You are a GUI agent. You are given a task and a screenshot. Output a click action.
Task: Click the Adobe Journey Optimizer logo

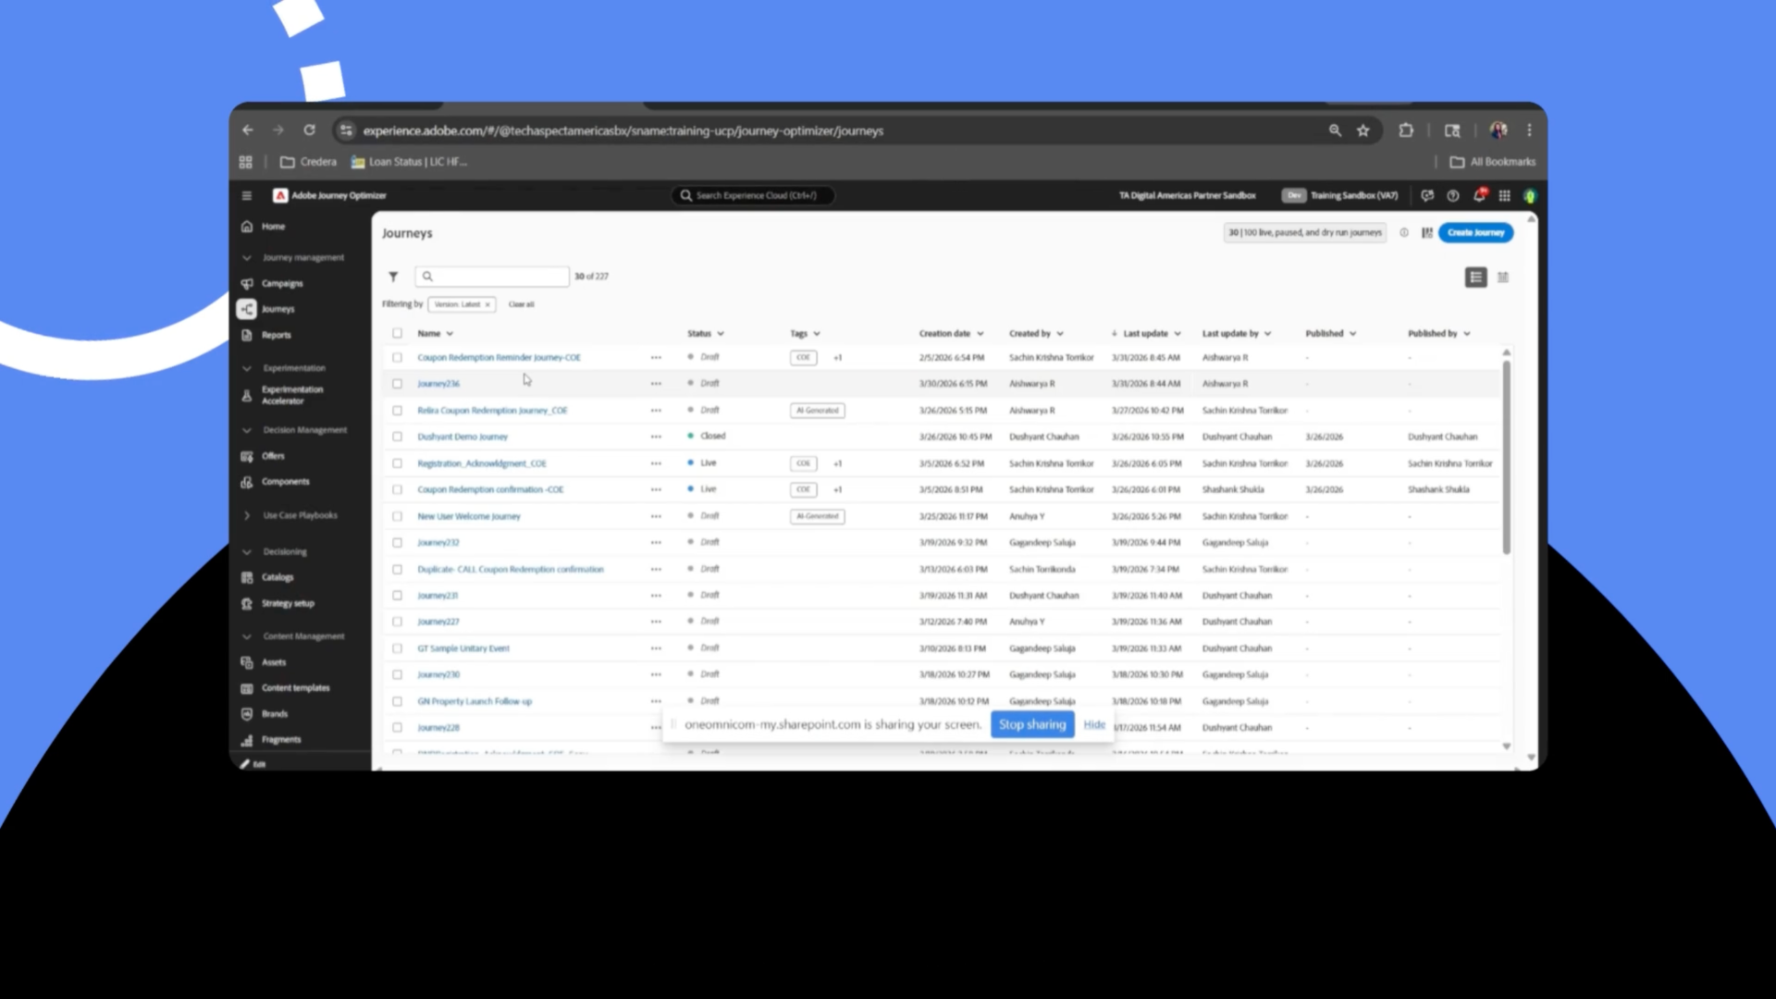tap(280, 195)
